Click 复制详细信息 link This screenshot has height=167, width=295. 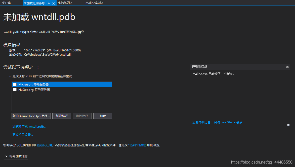pos(201,122)
